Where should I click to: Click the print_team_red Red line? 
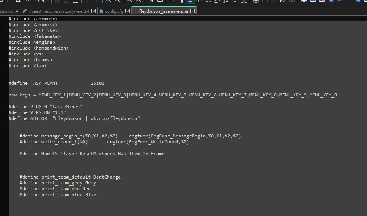[55, 188]
